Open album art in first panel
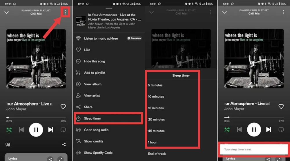 (36, 59)
